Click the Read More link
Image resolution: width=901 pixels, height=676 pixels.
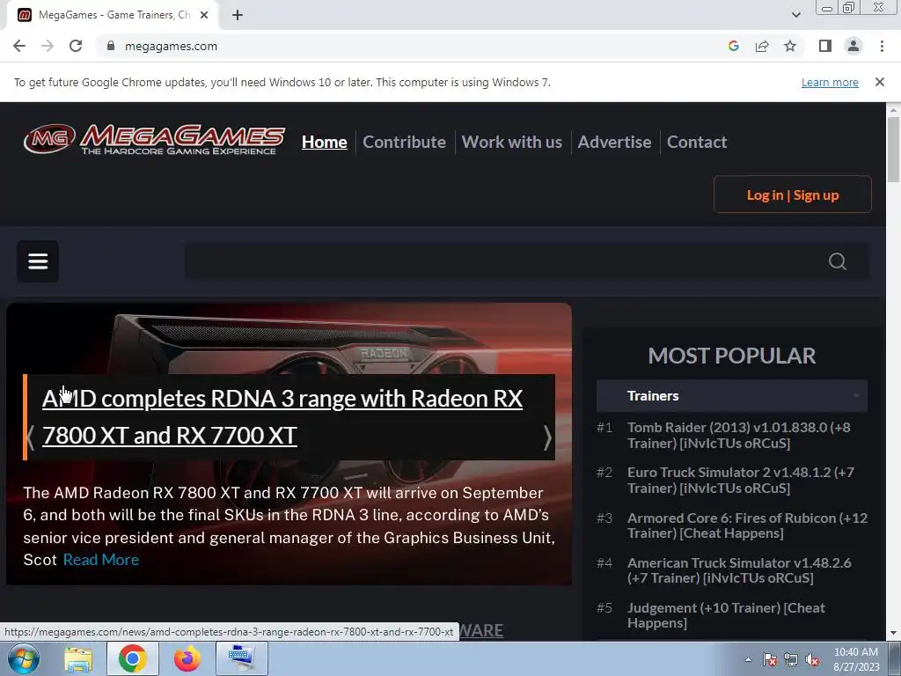click(x=101, y=559)
